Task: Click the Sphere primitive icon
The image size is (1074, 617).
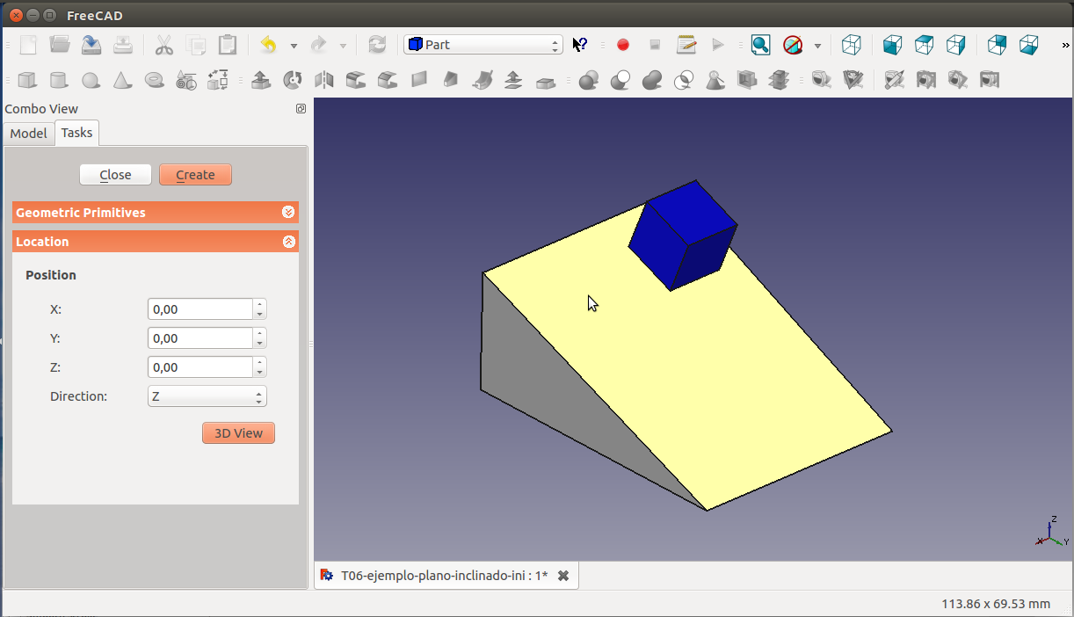Action: click(x=91, y=81)
